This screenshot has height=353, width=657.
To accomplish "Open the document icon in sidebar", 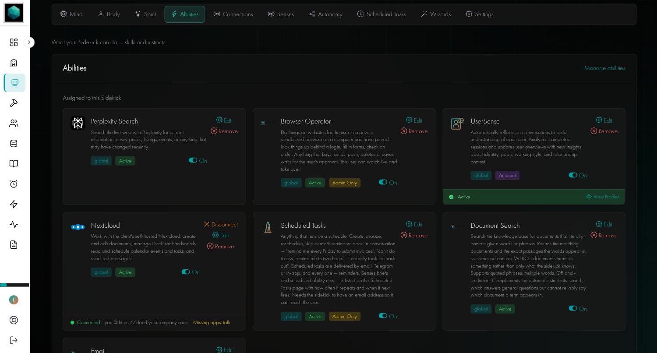I will pos(14,245).
